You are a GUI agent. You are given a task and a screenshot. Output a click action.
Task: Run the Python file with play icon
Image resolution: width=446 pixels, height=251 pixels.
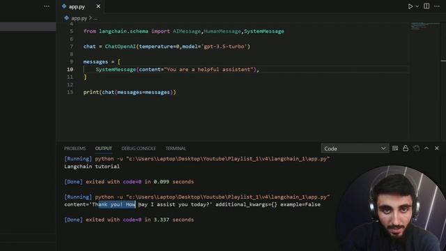[x=410, y=6]
